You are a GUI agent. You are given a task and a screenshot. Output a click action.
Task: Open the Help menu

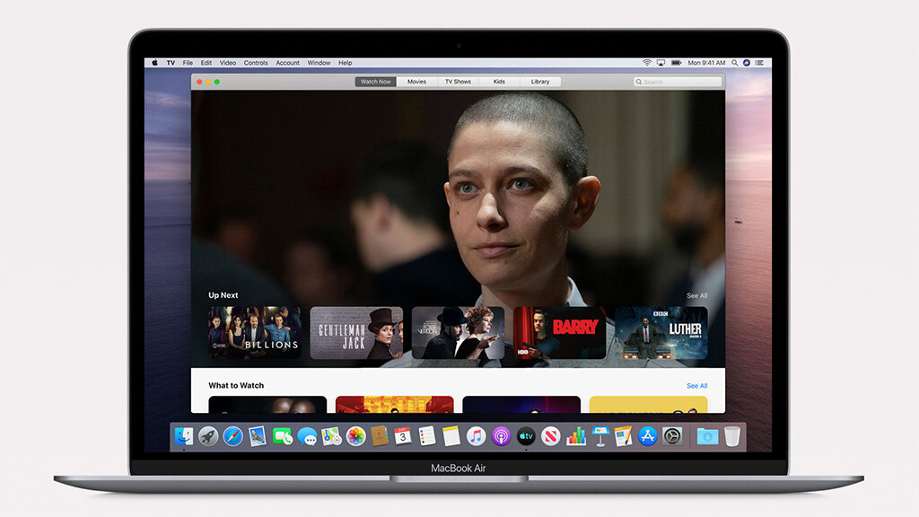[346, 63]
